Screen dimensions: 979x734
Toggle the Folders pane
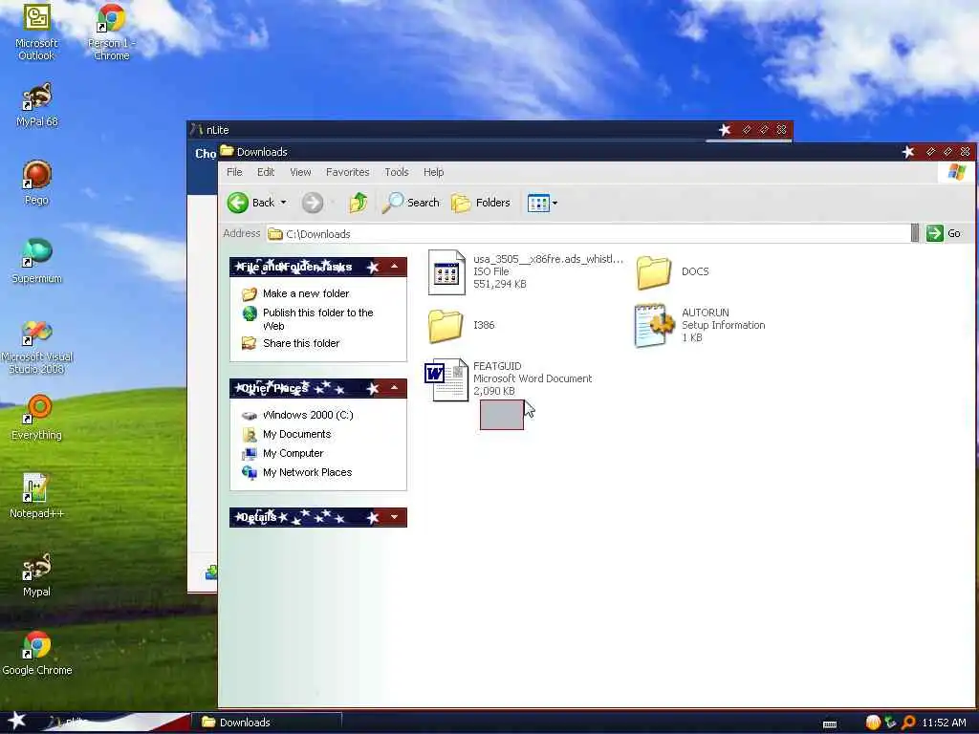480,203
